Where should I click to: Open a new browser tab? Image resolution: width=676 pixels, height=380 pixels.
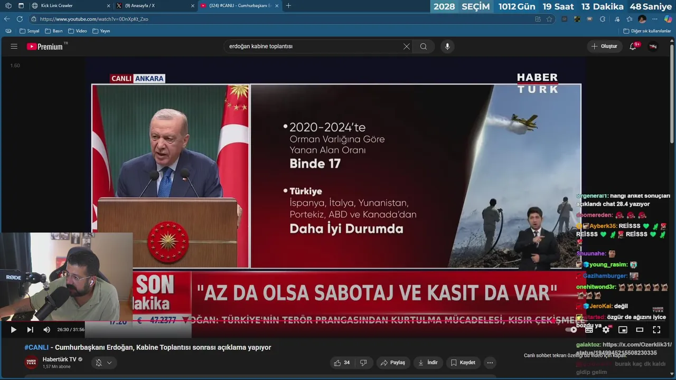[288, 6]
